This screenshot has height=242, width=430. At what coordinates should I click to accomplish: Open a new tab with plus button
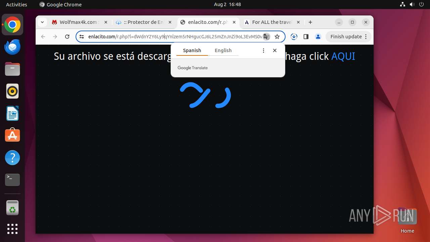click(x=310, y=22)
